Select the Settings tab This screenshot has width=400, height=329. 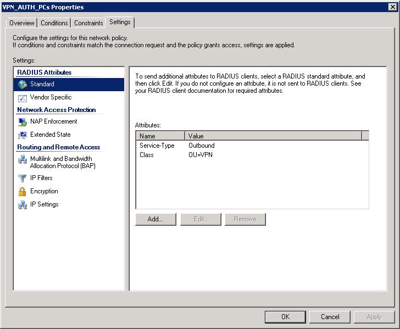point(120,22)
